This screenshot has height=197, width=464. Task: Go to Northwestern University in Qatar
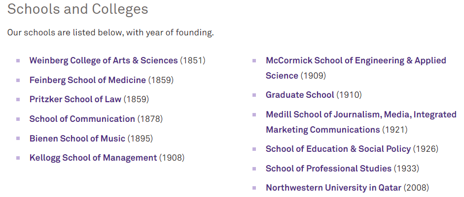(x=333, y=188)
